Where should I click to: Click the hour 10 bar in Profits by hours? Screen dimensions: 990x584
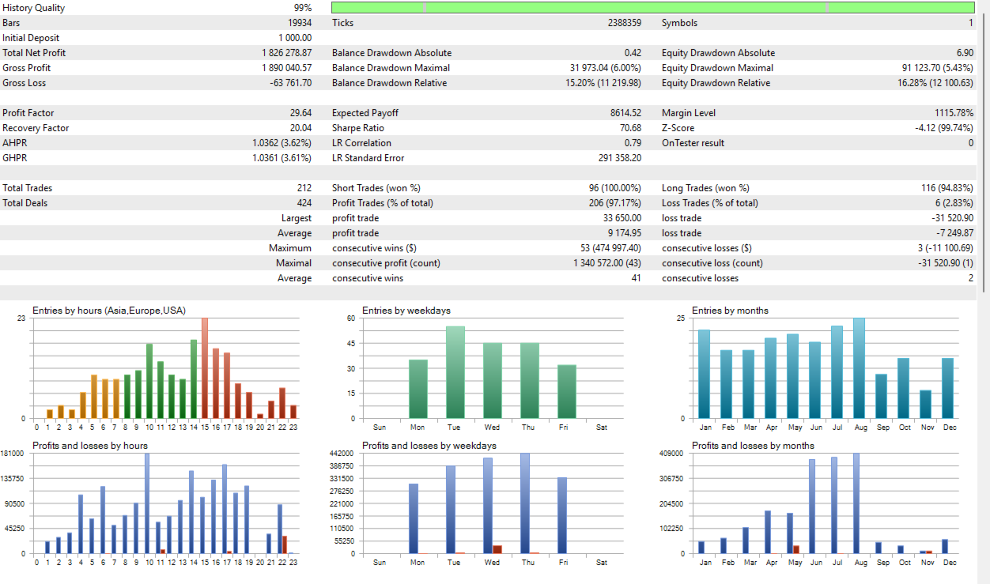point(147,503)
